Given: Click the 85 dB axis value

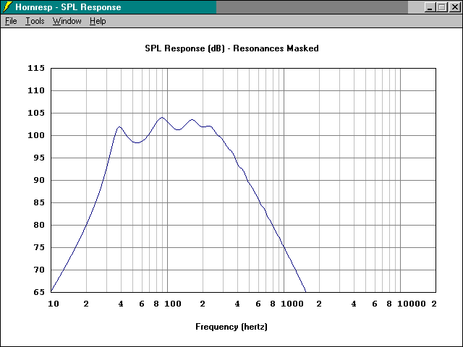Looking at the screenshot, I should (x=38, y=202).
